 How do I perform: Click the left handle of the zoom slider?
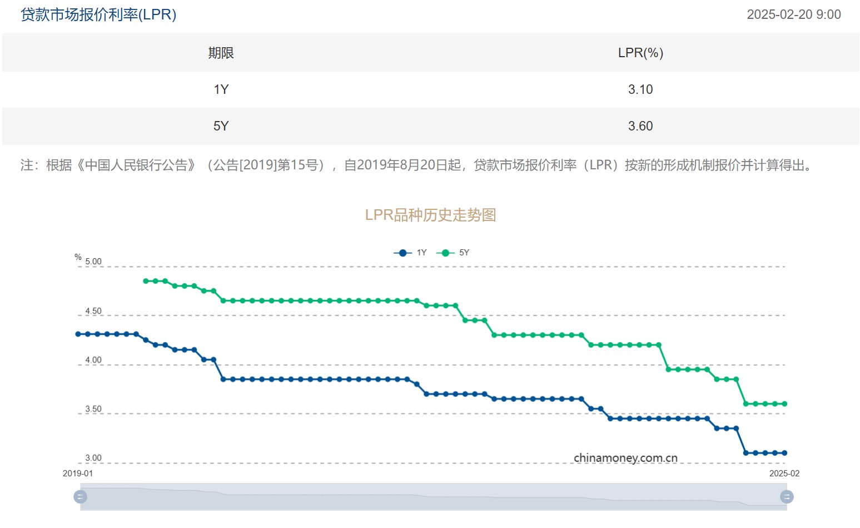81,496
